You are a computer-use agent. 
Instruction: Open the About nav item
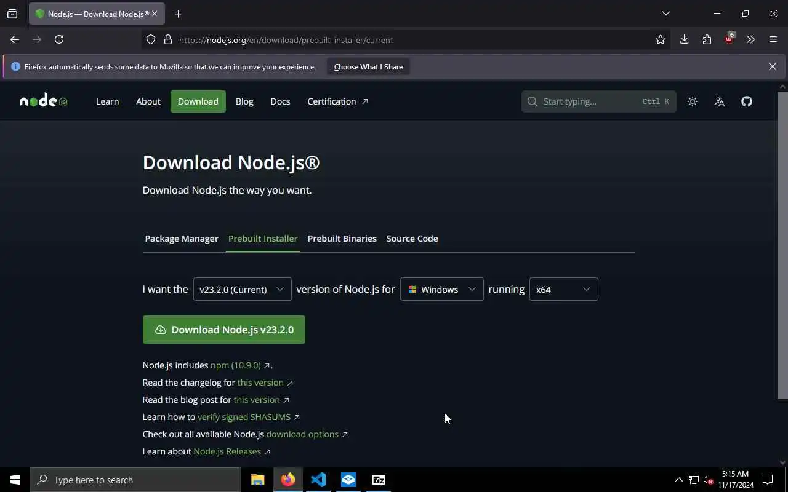[148, 101]
